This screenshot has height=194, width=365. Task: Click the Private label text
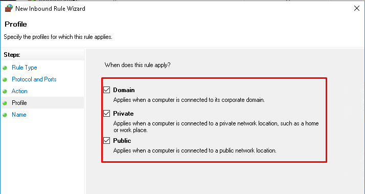(x=123, y=114)
